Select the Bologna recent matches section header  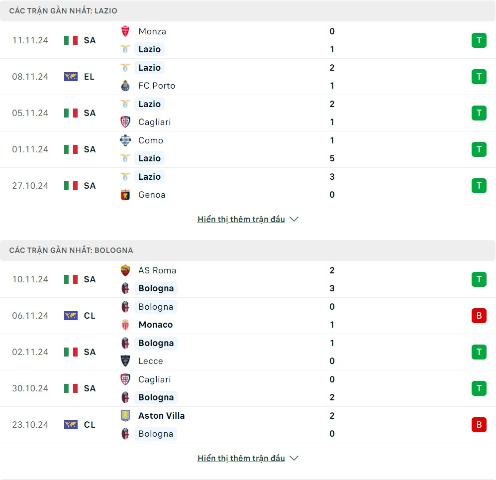[71, 250]
